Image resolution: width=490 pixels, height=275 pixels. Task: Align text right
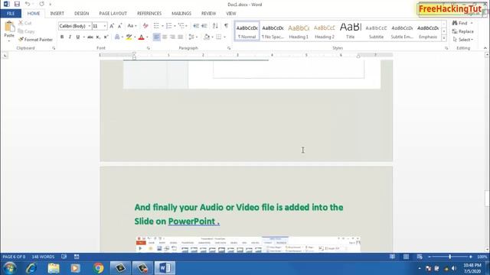pos(172,37)
